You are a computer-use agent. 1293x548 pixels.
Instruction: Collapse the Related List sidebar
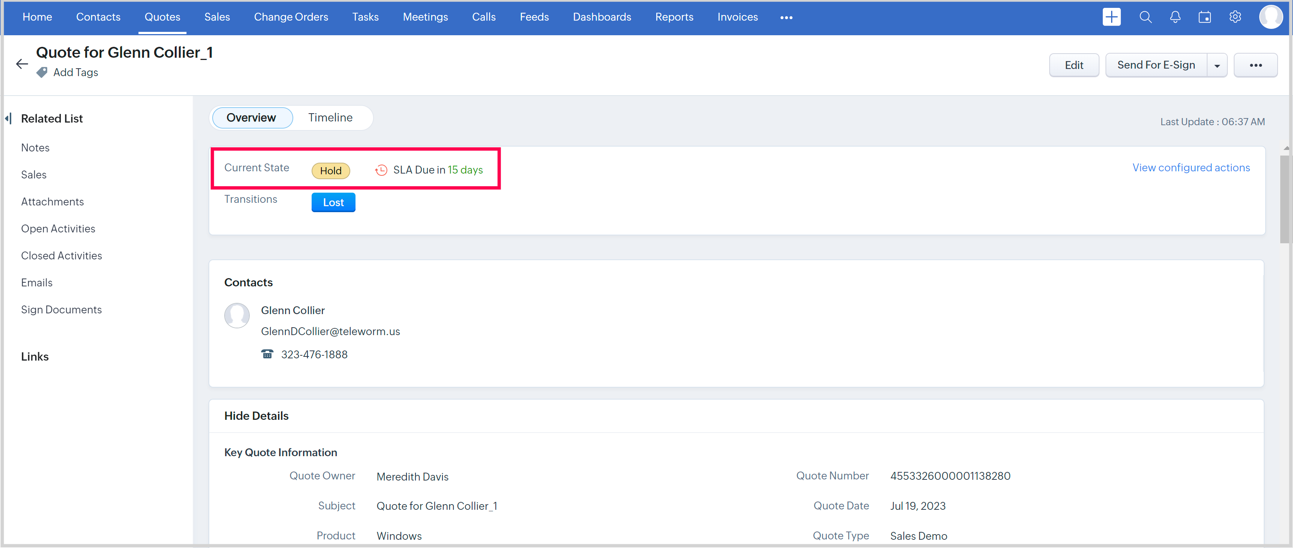9,118
